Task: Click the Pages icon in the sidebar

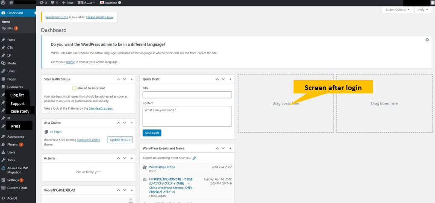Action: [3, 79]
